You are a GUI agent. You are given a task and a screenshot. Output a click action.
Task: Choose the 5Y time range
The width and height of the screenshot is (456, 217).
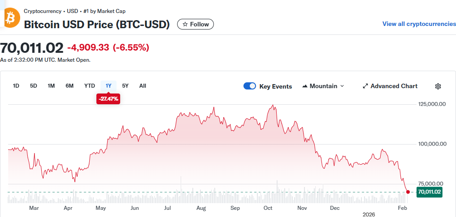pos(126,86)
